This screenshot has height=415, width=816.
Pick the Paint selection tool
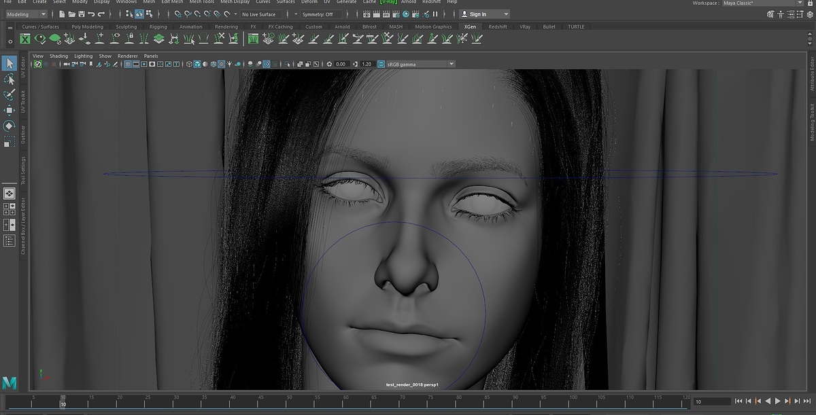[10, 94]
